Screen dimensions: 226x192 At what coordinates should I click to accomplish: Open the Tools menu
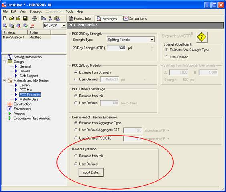click(x=69, y=12)
